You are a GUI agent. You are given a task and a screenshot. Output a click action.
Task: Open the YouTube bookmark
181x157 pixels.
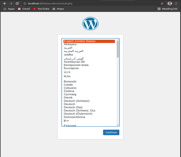point(41,9)
